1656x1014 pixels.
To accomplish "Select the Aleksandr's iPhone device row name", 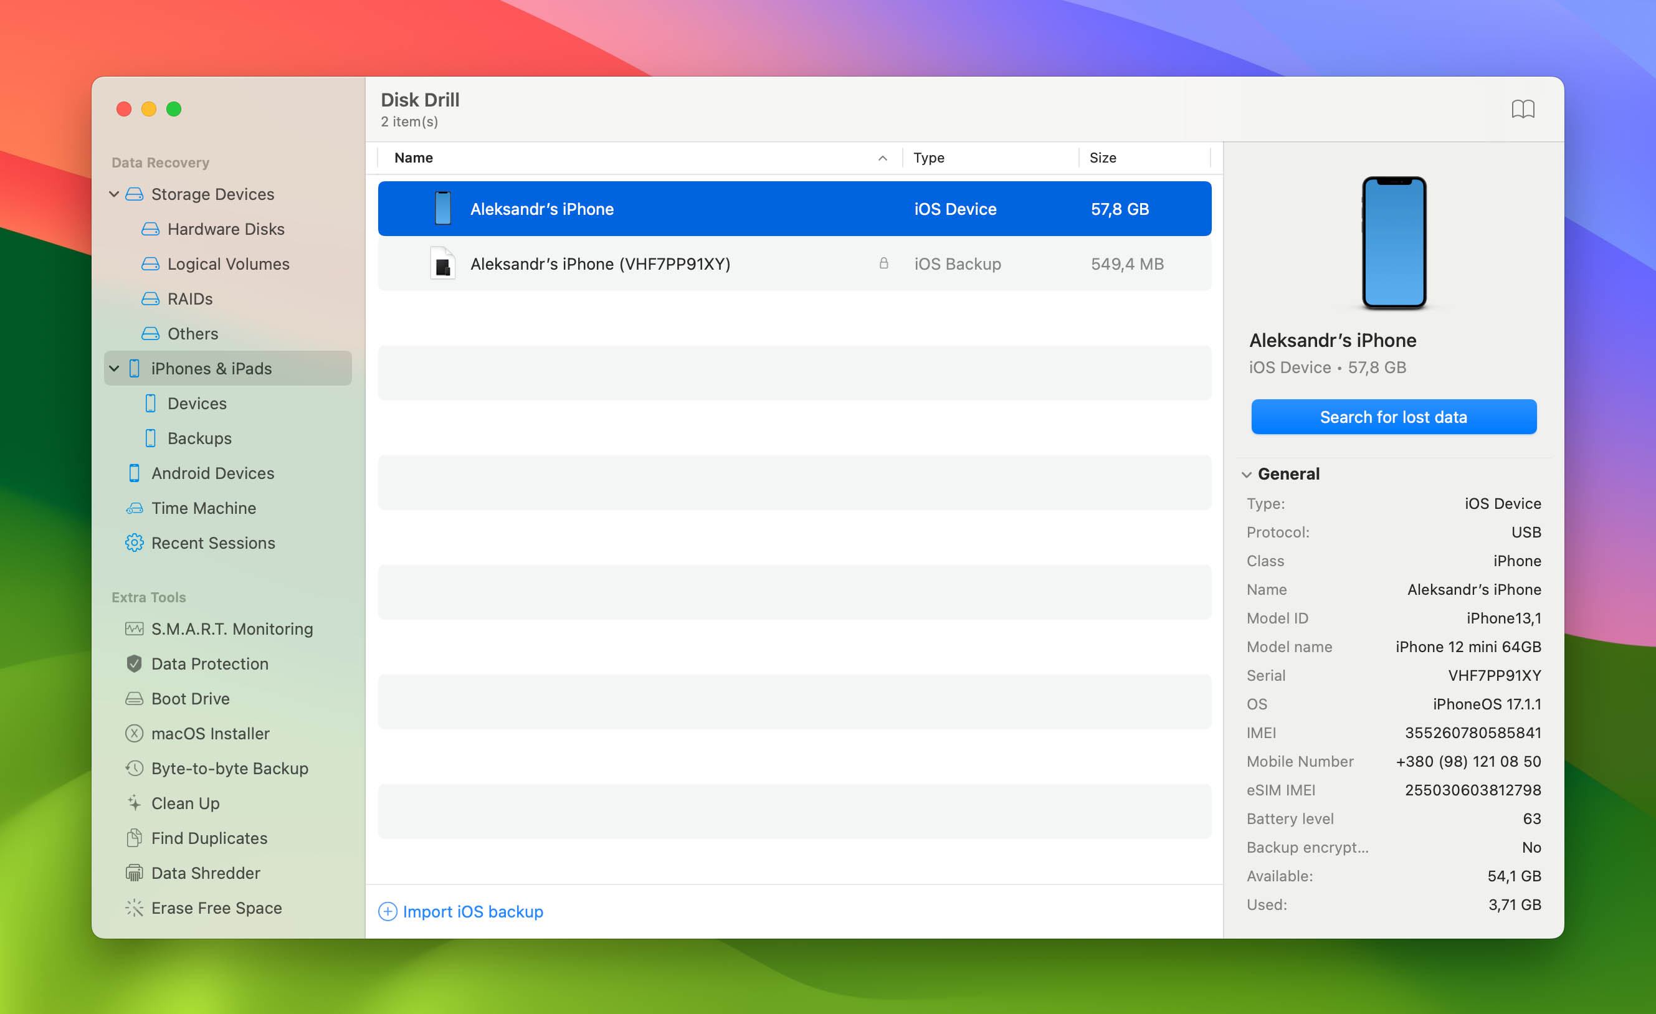I will (x=541, y=209).
